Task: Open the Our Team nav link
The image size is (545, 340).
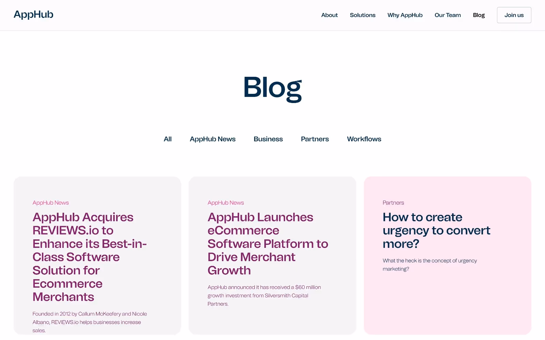Action: point(448,15)
